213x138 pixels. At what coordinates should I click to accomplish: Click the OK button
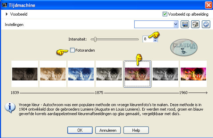[x=80, y=130]
